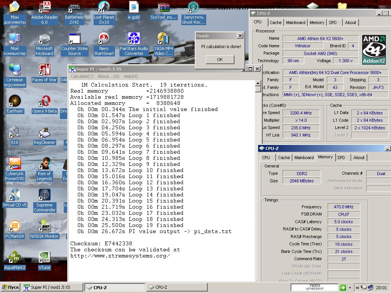Open About tab in lower CPU-Z window

[359, 158]
